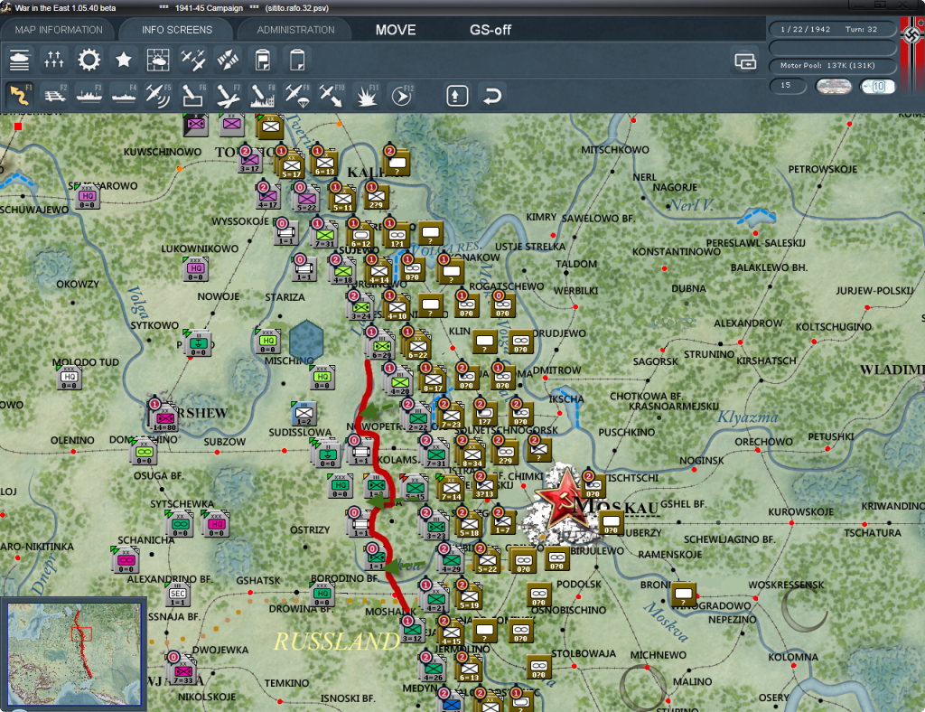Click the Motor Pool 137K (131K) display
This screenshot has height=712, width=925.
[832, 65]
